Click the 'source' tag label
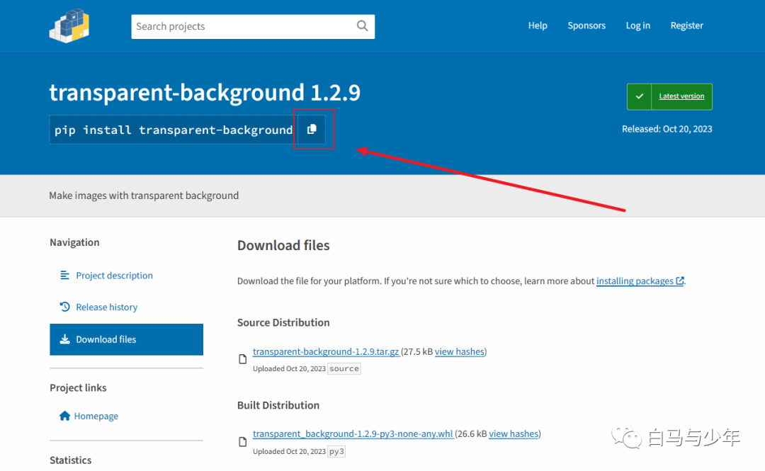Screen dimensions: 765x471 click(x=344, y=368)
